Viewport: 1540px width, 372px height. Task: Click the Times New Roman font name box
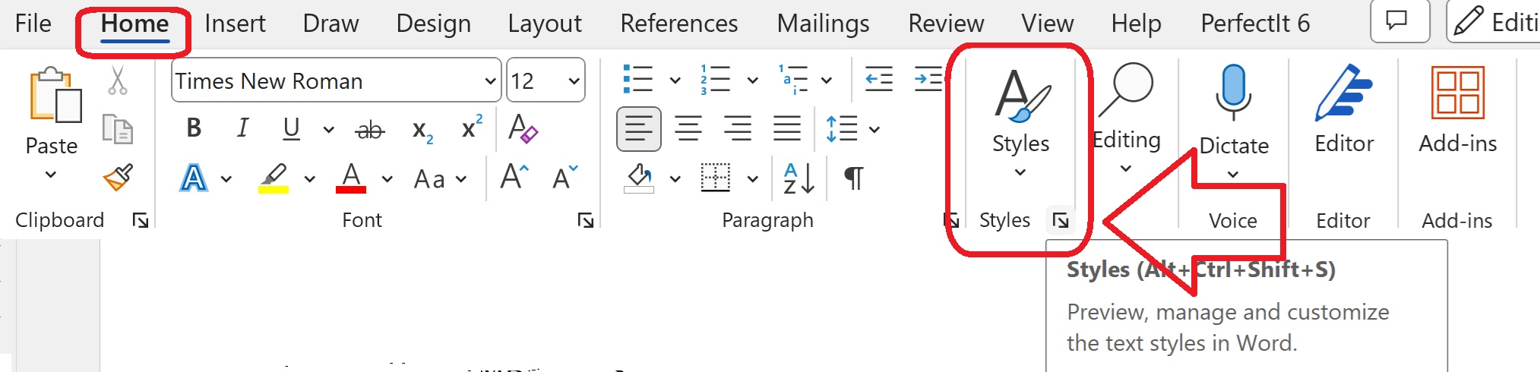327,80
